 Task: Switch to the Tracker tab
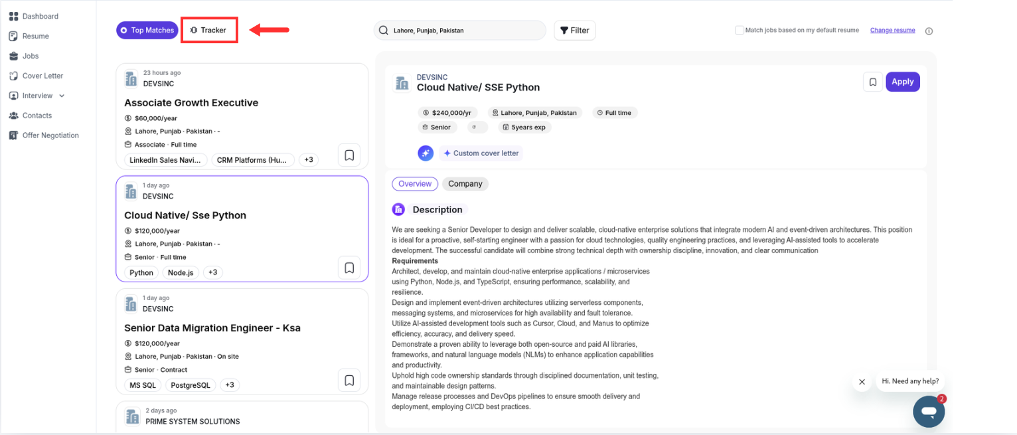(x=208, y=30)
